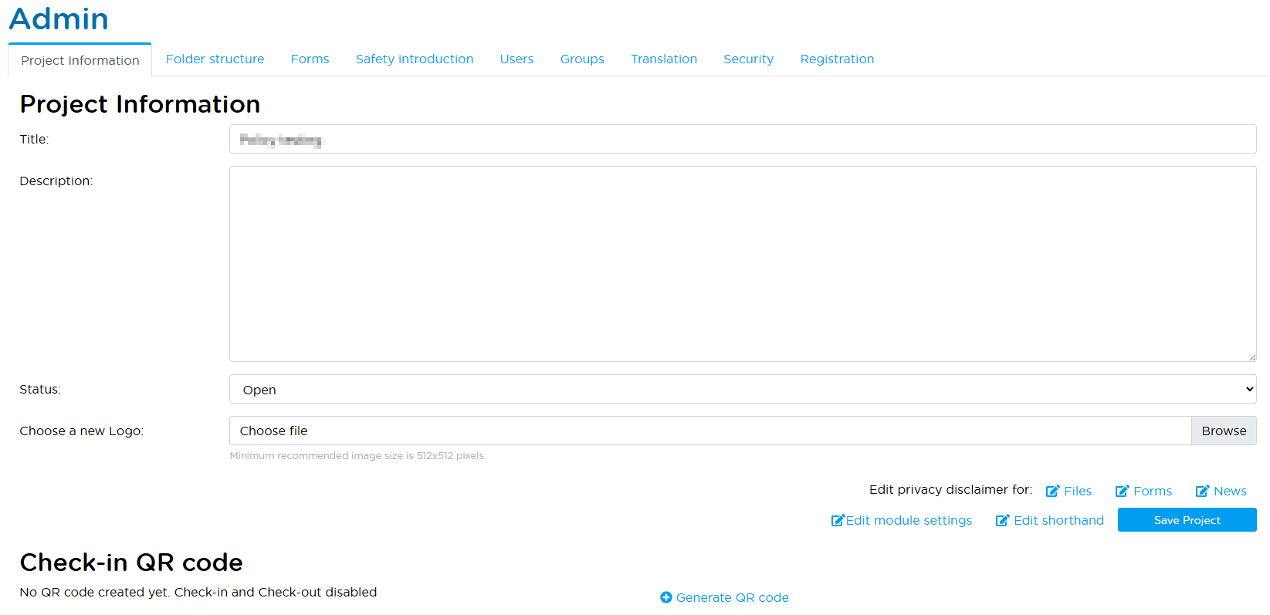The image size is (1270, 615).
Task: Click the Browse button for logo upload
Action: pyautogui.click(x=1223, y=431)
